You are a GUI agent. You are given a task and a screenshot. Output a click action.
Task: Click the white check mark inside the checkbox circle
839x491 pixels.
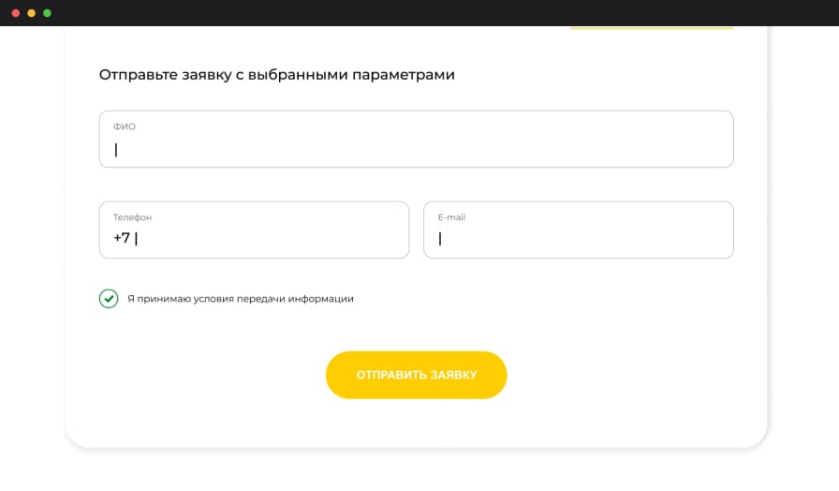tap(110, 299)
